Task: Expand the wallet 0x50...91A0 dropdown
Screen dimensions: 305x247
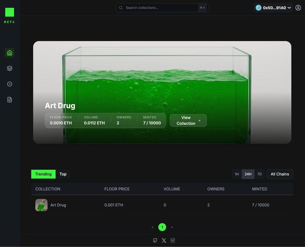Action: (273, 8)
